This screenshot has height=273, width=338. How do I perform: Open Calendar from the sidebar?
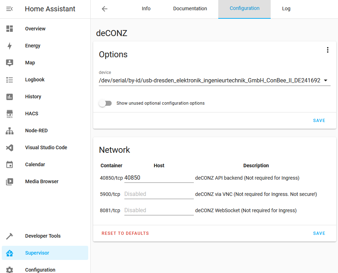[x=45, y=164]
